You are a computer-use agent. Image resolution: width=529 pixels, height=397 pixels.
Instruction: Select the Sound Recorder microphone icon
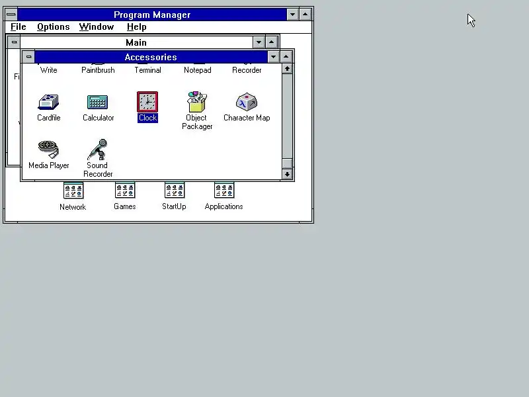click(x=98, y=150)
